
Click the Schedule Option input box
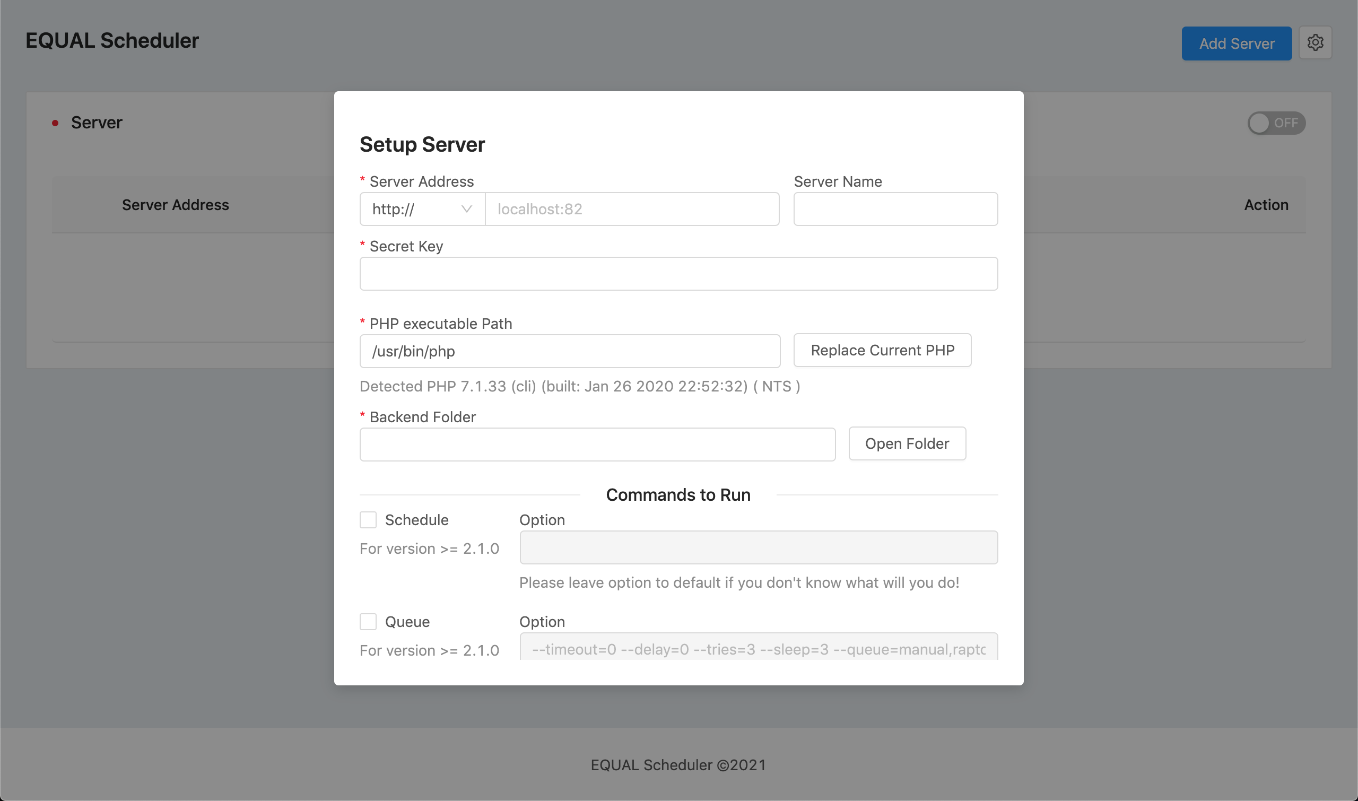pyautogui.click(x=759, y=547)
